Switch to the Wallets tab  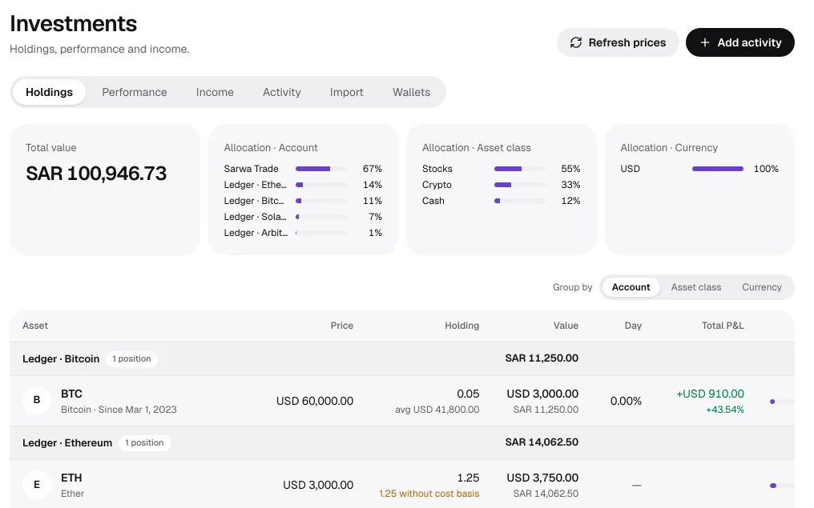(x=411, y=92)
